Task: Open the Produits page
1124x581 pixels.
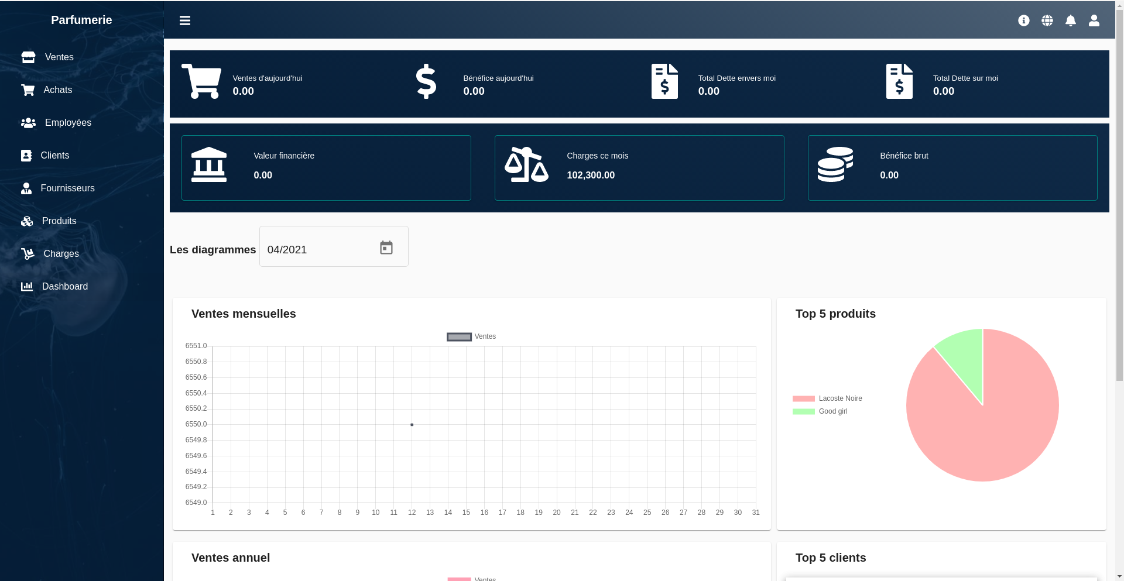Action: click(x=59, y=221)
